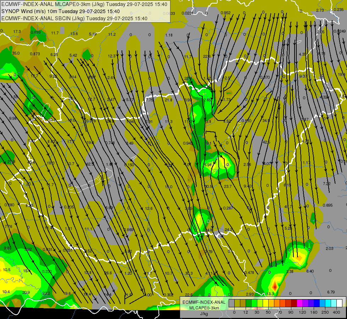This screenshot has width=347, height=319.
Task: Click the map value '43.4'
Action: click(31, 162)
